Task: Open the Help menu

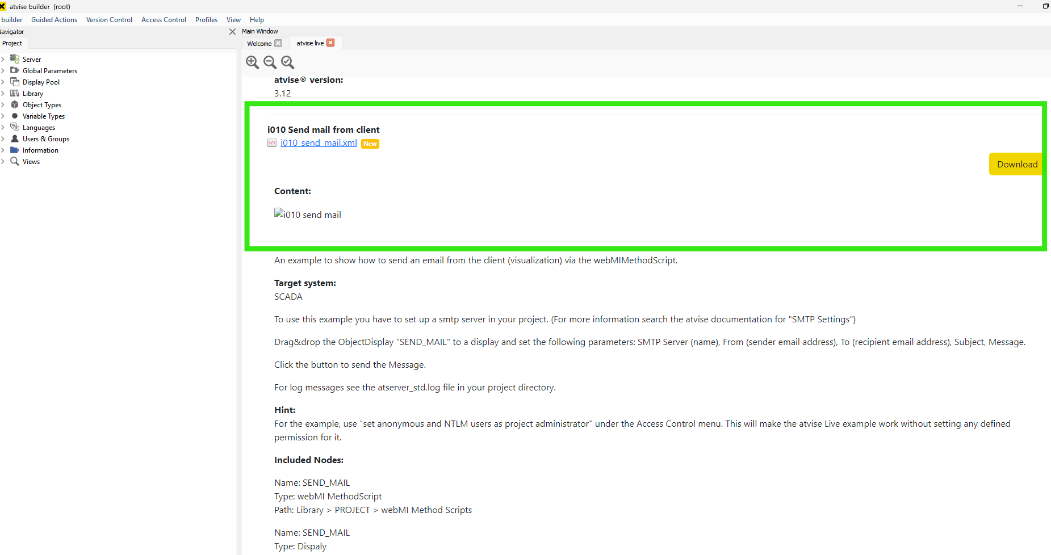Action: point(257,20)
